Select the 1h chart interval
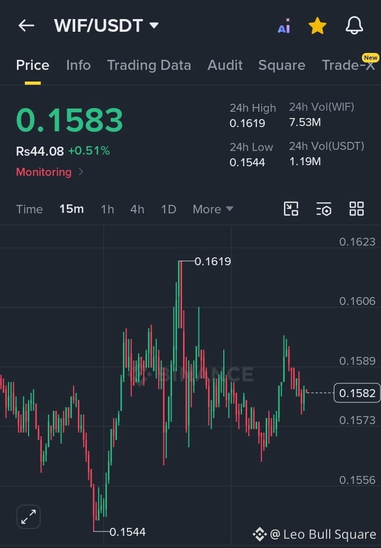This screenshot has width=381, height=548. (x=107, y=209)
